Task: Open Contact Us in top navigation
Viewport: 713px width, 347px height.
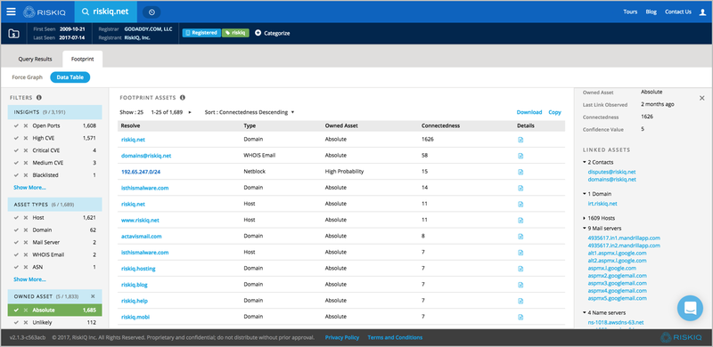Action: click(x=678, y=12)
